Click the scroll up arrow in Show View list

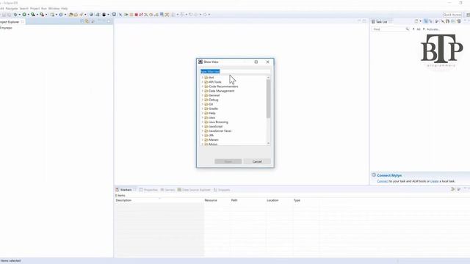268,78
